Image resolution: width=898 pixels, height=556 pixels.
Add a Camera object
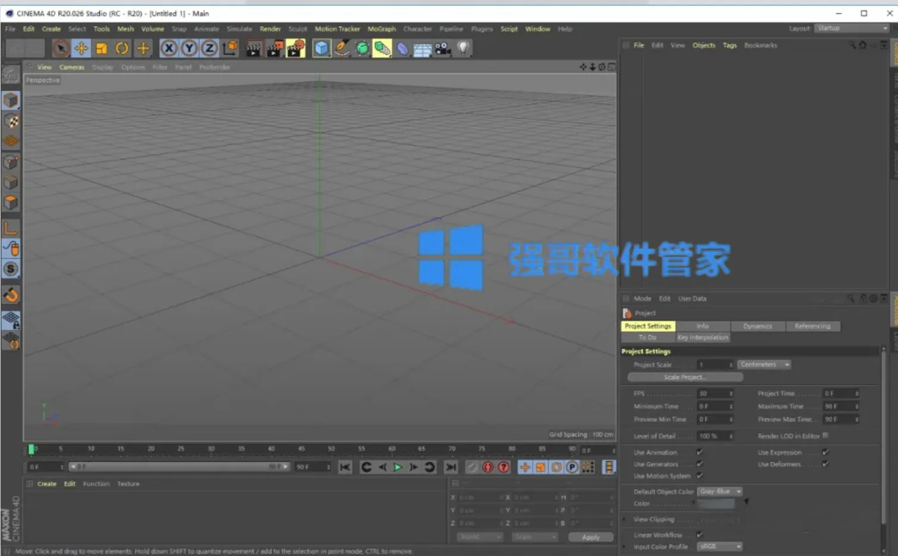click(x=443, y=48)
